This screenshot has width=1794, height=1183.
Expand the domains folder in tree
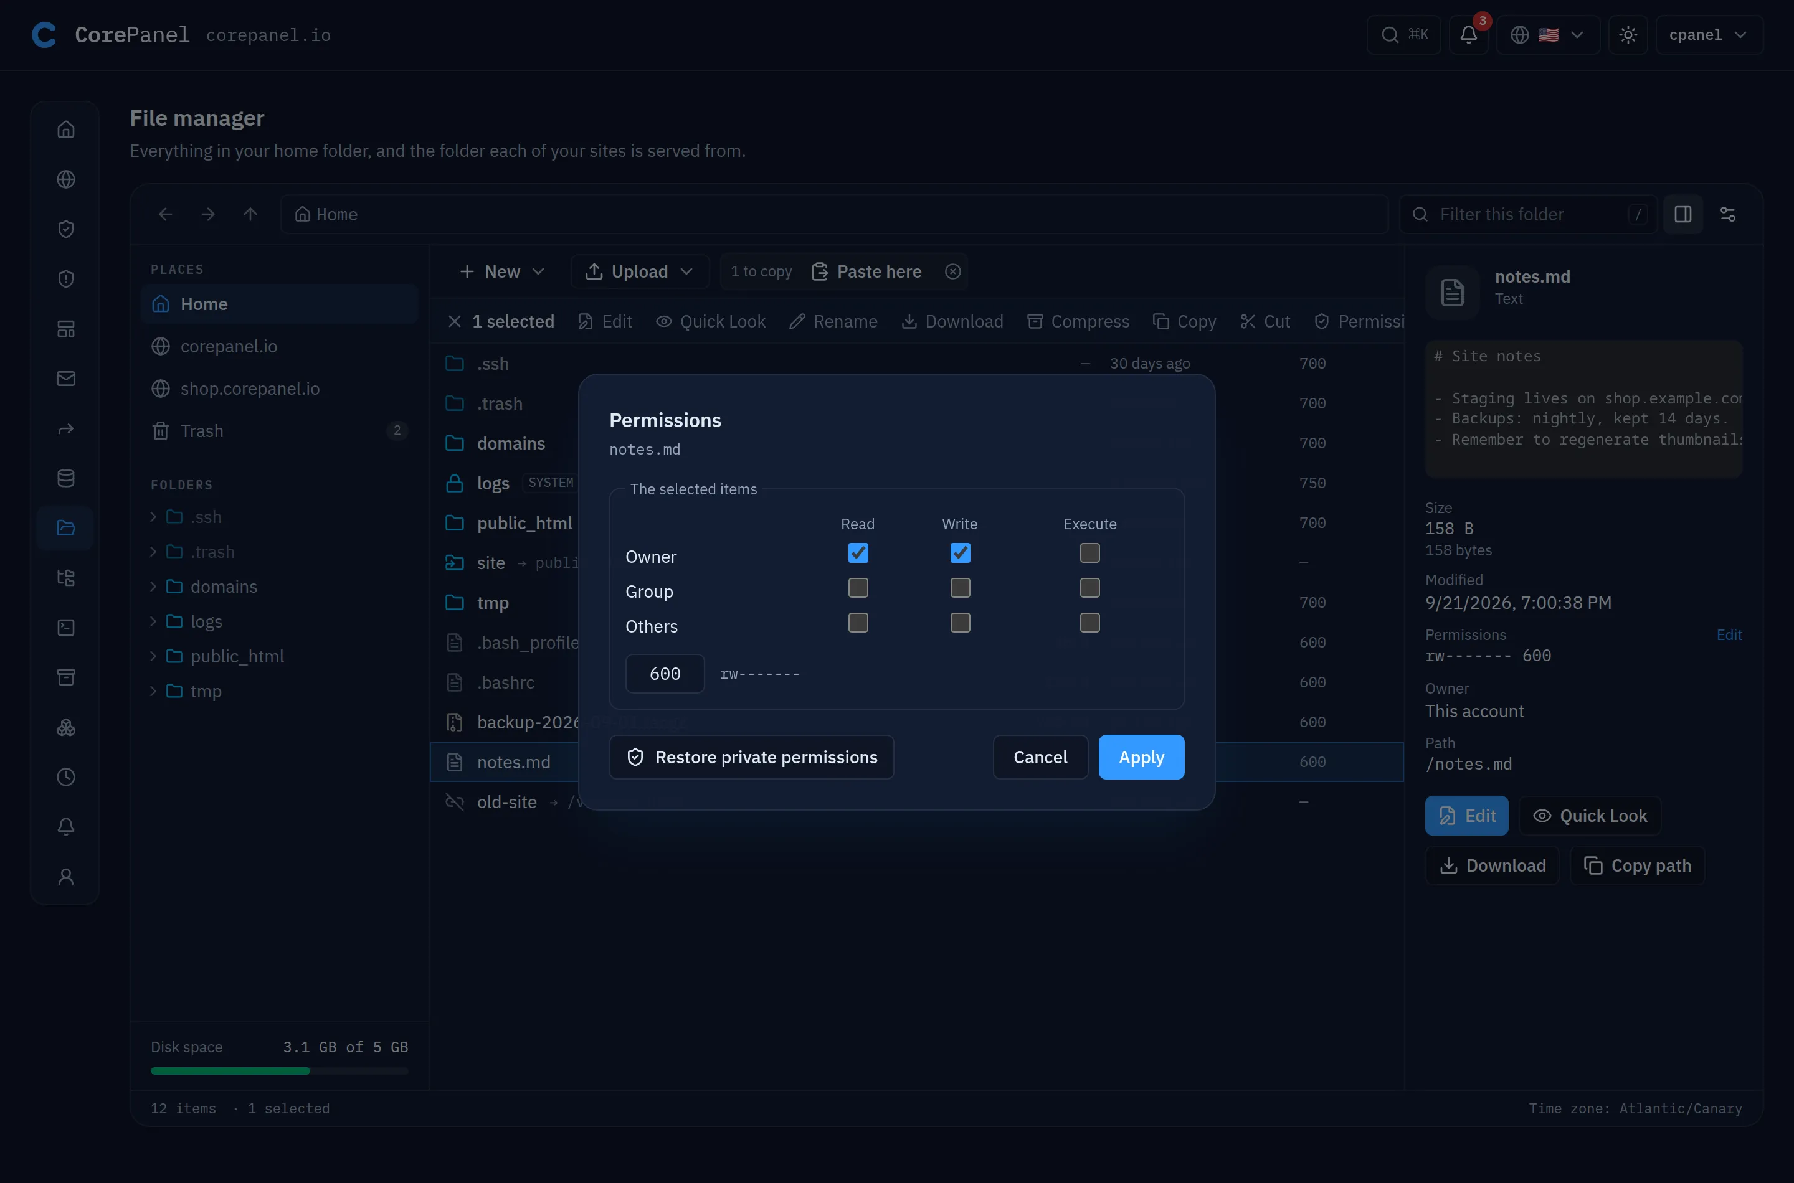pos(153,587)
